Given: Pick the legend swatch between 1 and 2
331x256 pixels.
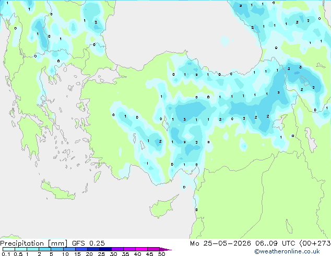Looking at the screenshot, I should [x=33, y=249].
